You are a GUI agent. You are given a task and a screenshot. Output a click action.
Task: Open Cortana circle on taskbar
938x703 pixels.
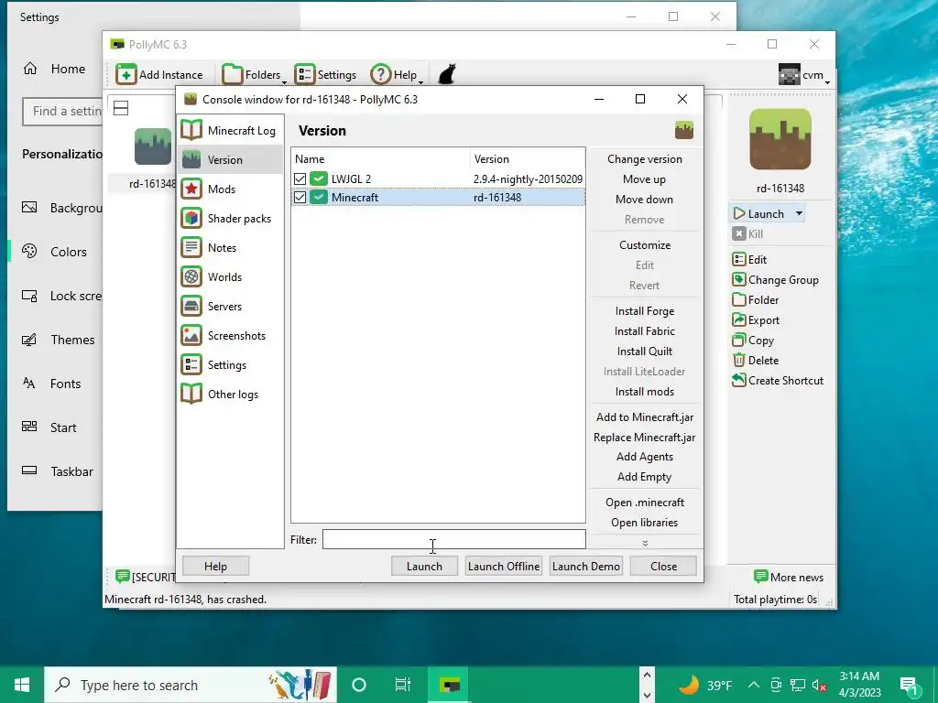click(359, 685)
